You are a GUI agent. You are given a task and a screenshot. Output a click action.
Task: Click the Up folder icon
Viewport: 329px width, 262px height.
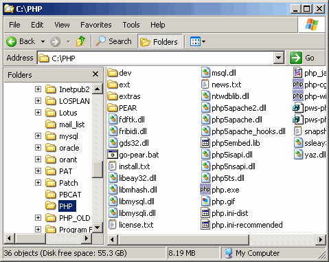coord(81,41)
